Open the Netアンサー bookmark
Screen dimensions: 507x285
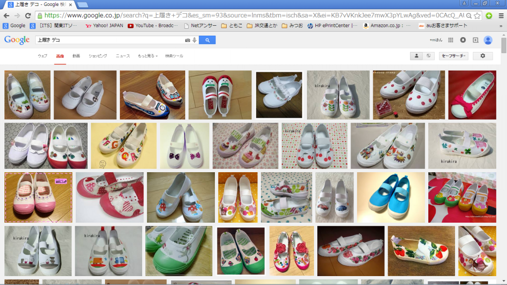point(200,26)
